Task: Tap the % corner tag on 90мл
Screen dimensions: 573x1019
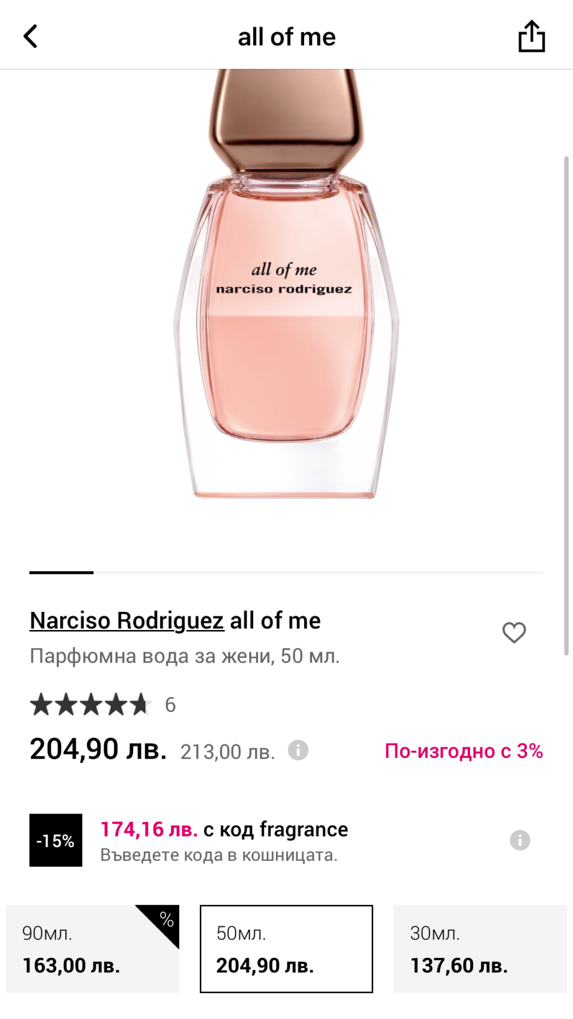Action: pyautogui.click(x=165, y=920)
